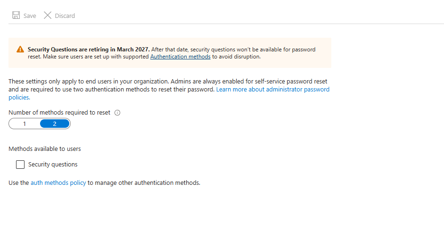Image resolution: width=444 pixels, height=232 pixels.
Task: Click the 'These settings only apply' paragraph
Action: (x=169, y=89)
